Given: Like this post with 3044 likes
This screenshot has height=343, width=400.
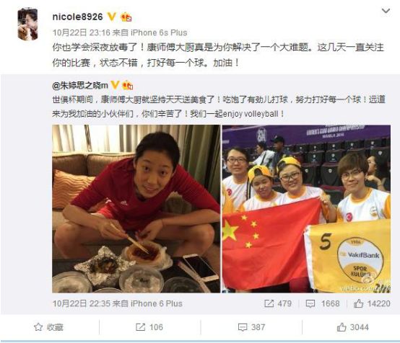Looking at the screenshot, I should click(x=353, y=327).
